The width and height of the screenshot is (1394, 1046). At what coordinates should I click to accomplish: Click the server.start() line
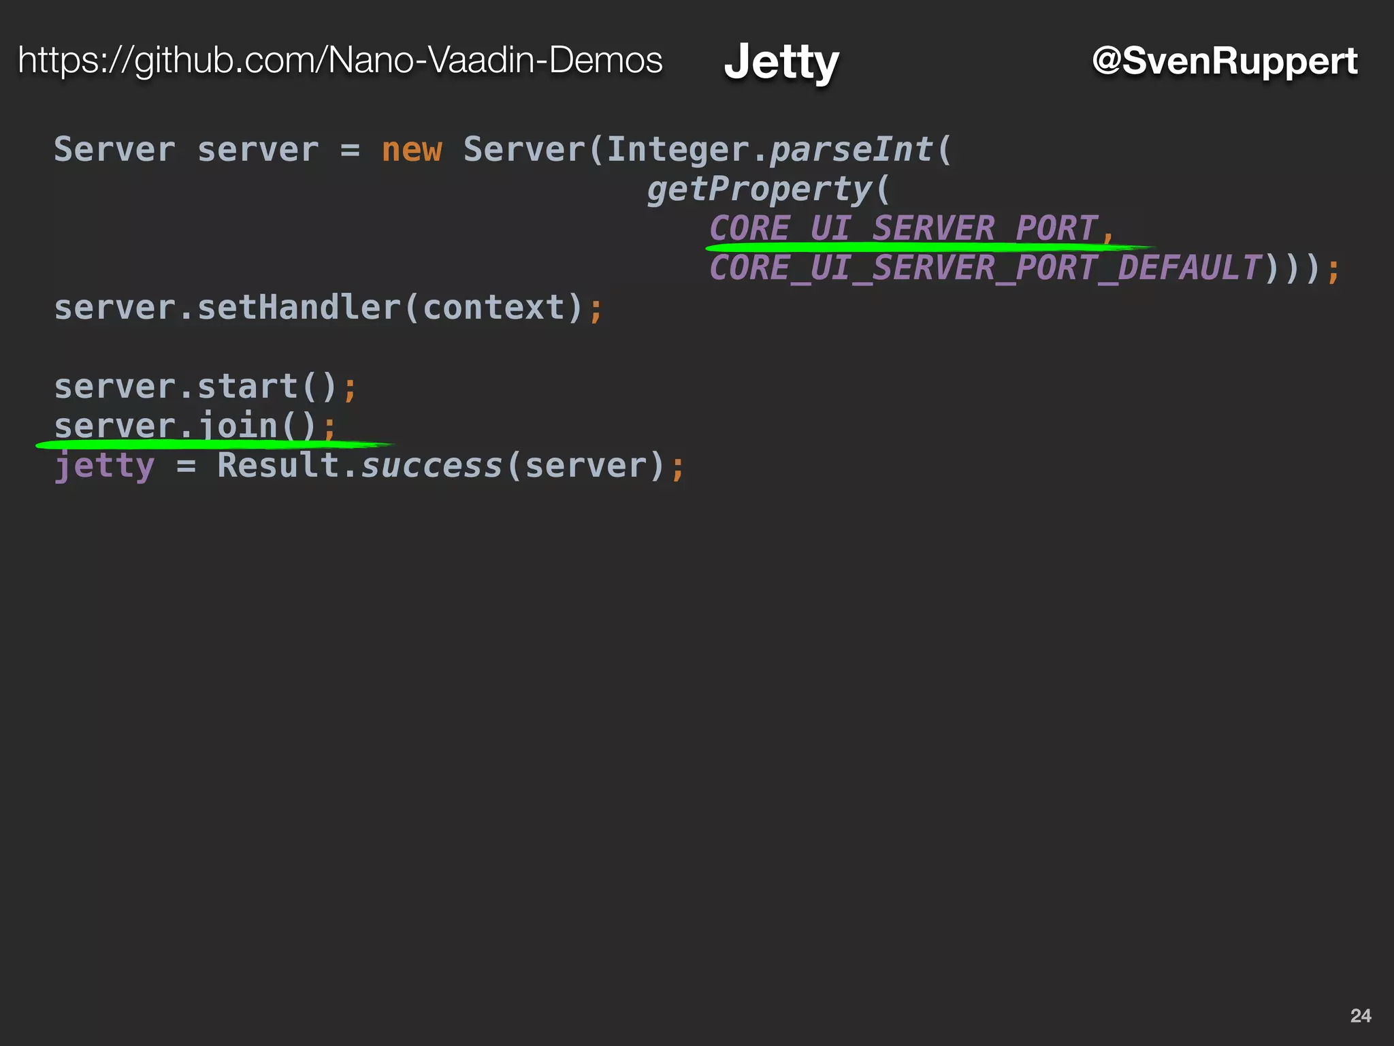204,387
